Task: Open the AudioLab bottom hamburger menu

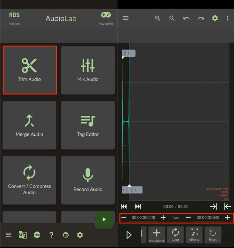Action: (8, 235)
